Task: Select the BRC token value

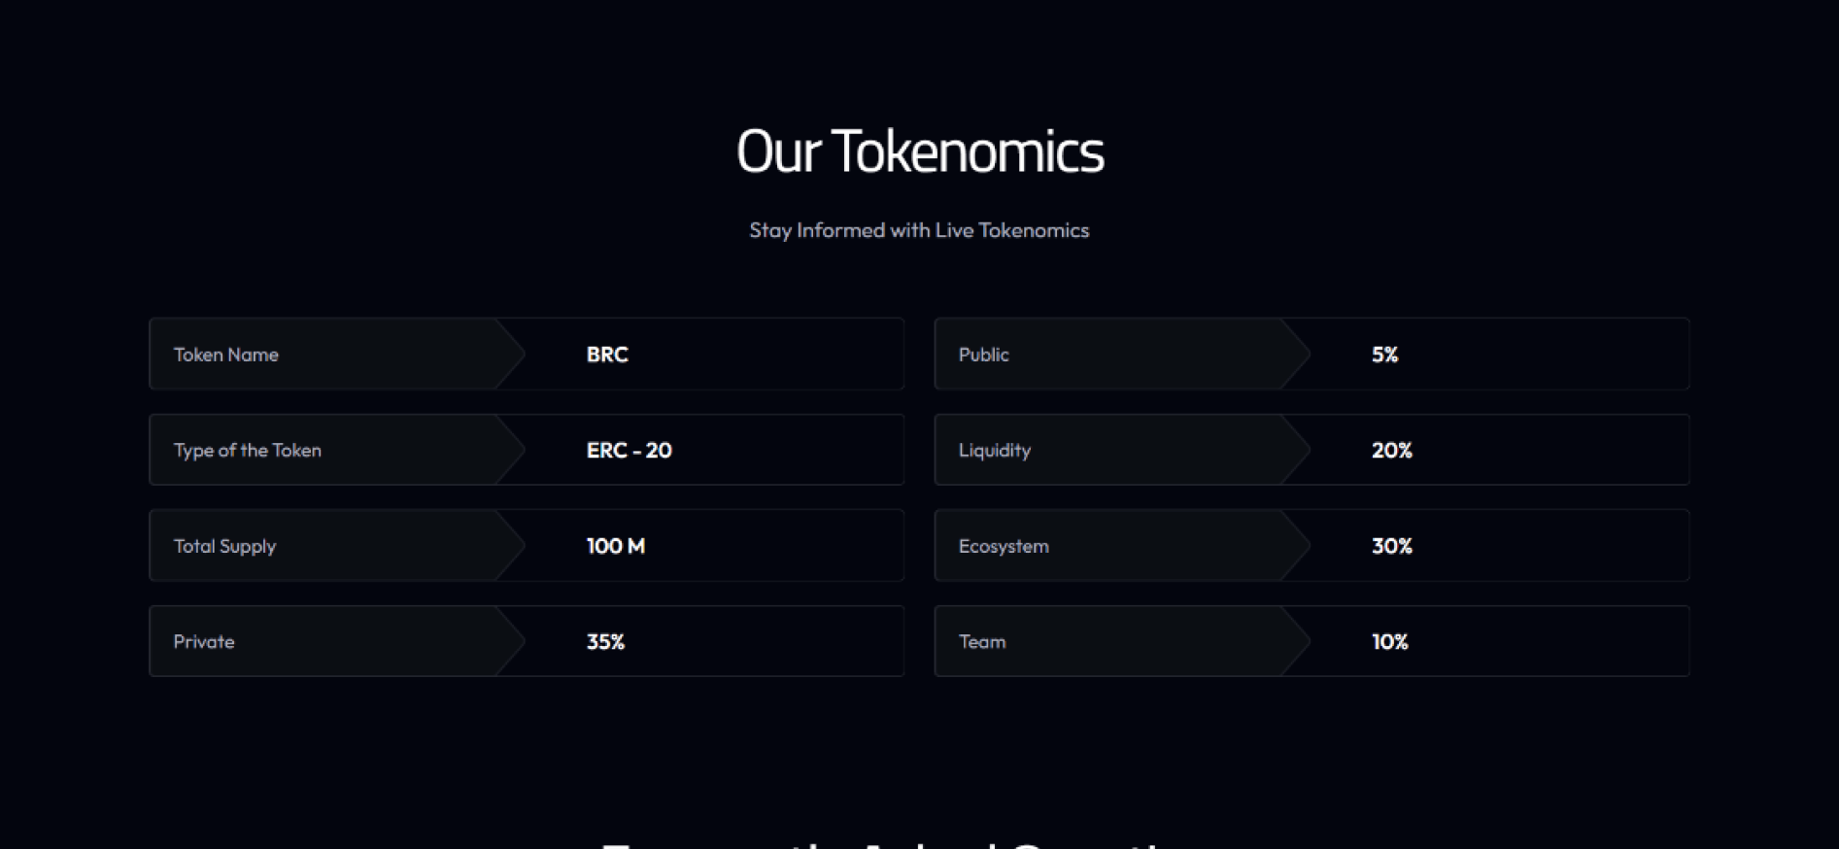Action: coord(607,355)
